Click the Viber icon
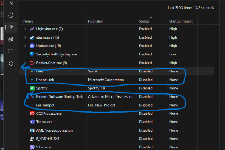 (32, 147)
